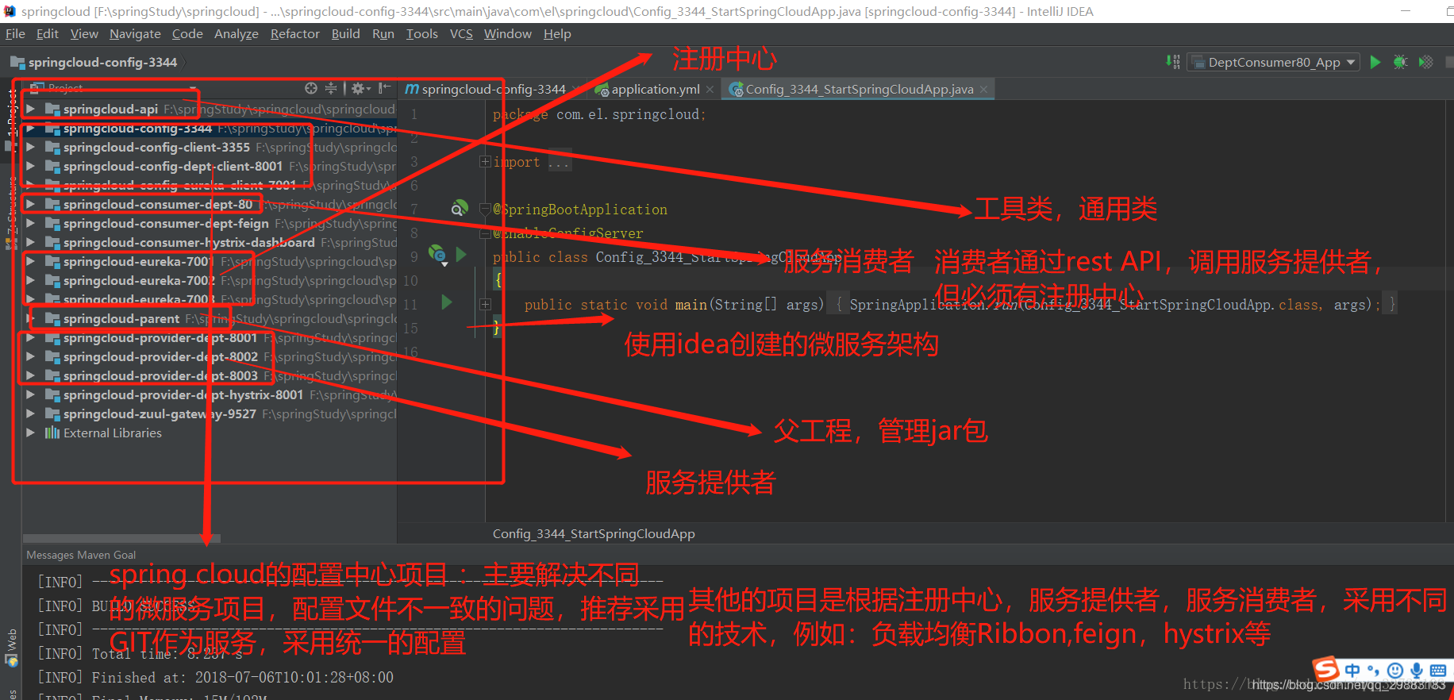Expand External Libraries node arrow
The image size is (1454, 700).
[x=30, y=433]
